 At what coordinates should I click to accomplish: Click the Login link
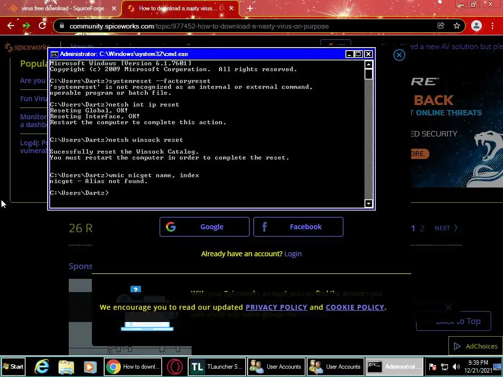(293, 254)
